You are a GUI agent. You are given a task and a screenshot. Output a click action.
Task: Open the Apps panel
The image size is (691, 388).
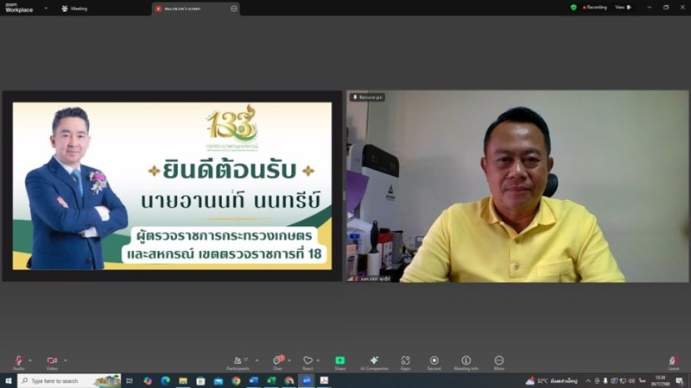tap(405, 360)
